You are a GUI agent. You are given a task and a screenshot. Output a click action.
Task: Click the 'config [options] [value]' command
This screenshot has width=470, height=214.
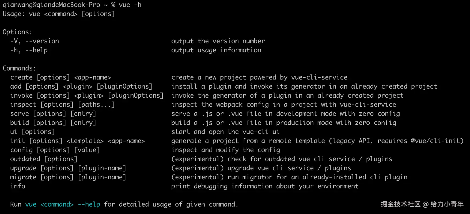tap(55, 150)
